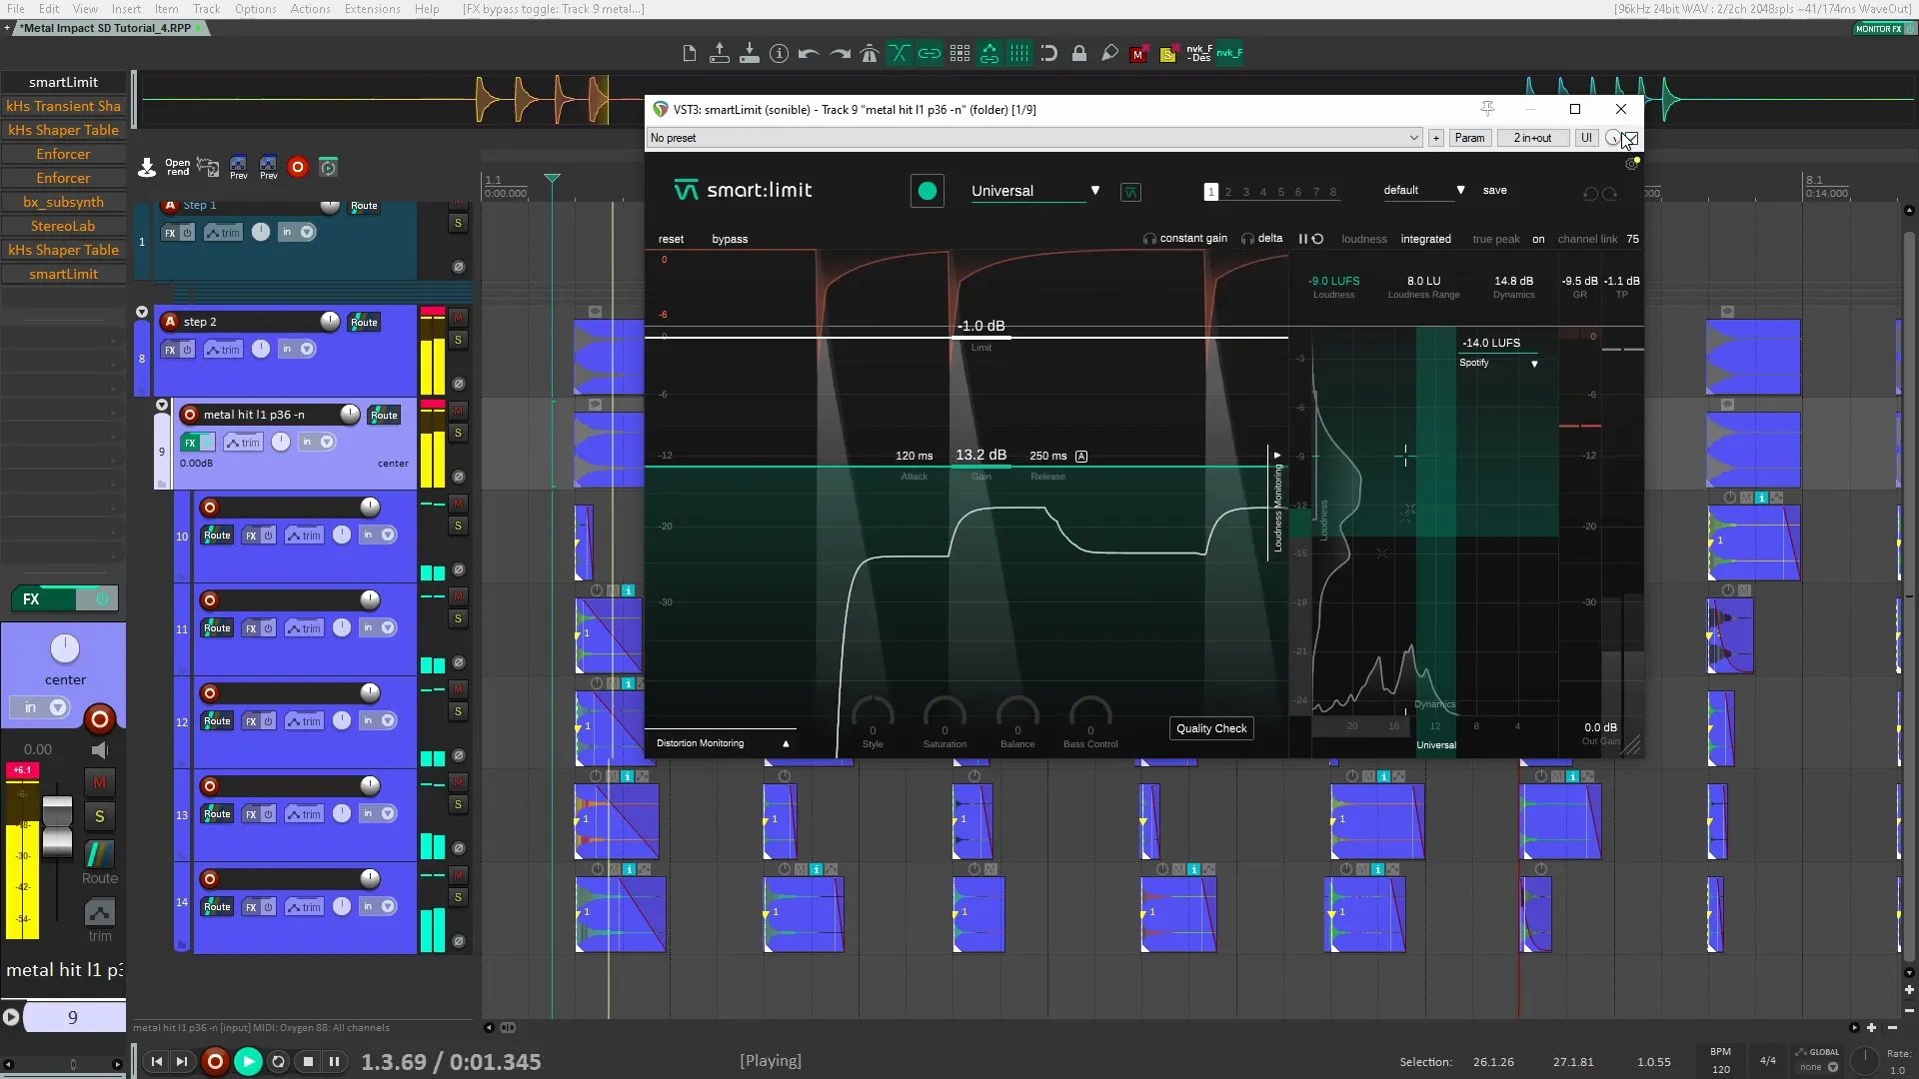Collapse the metal hit l1 p36 folder
Viewport: 1919px width, 1079px height.
point(162,405)
